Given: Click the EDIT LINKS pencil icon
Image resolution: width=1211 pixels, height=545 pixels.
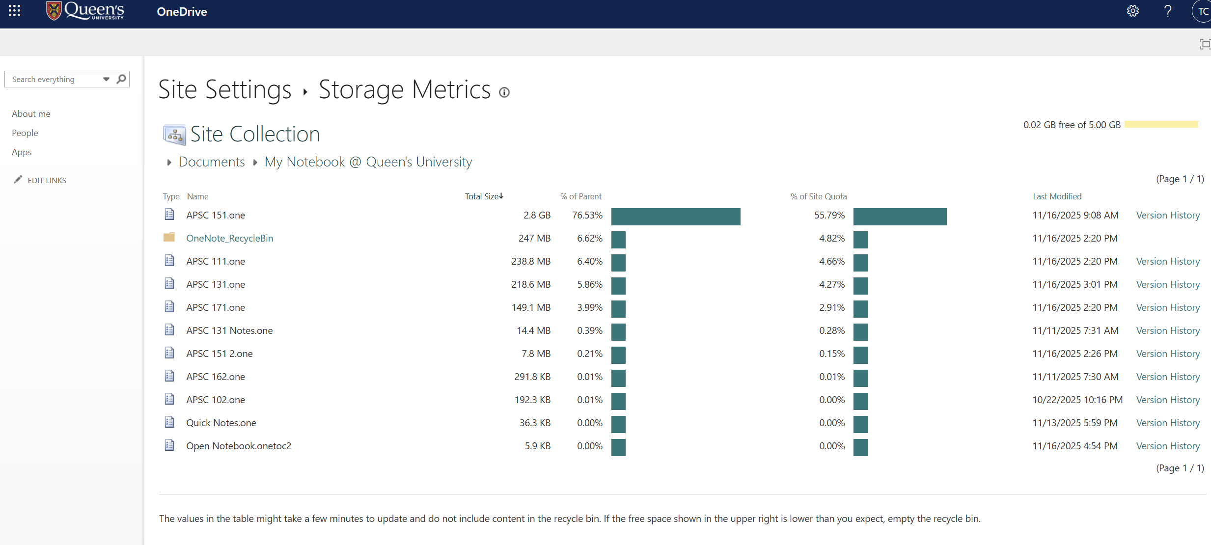Looking at the screenshot, I should (x=18, y=180).
